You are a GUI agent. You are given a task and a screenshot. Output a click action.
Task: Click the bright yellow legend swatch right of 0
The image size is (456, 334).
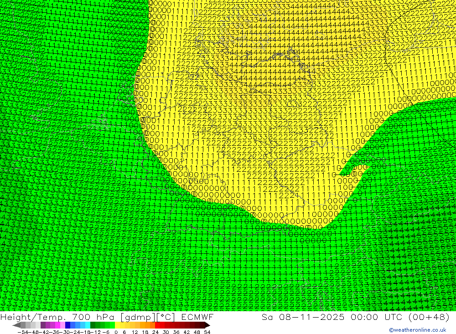tap(118, 325)
